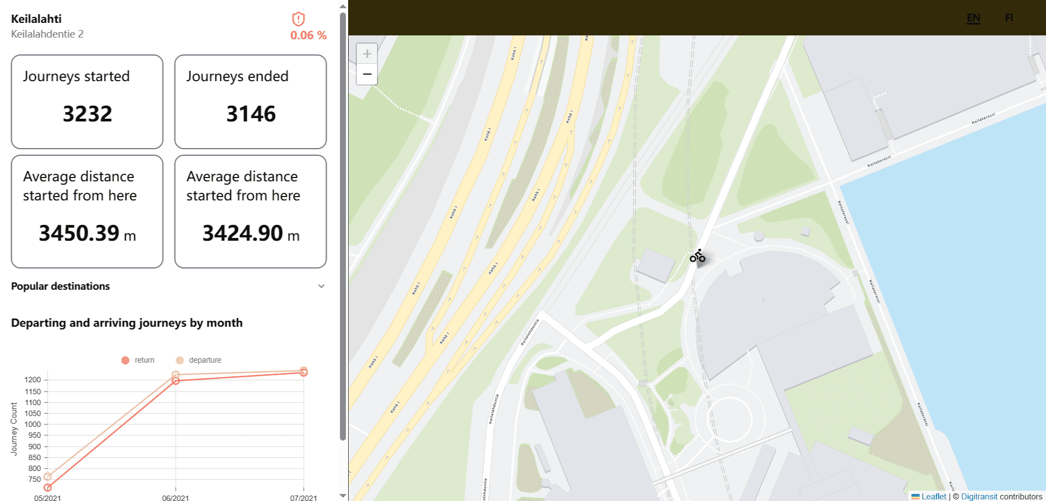This screenshot has height=501, width=1046.
Task: Open the Leaflet attribution link
Action: [933, 496]
